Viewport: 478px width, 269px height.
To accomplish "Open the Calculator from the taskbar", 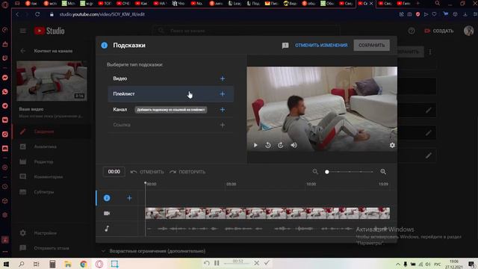I will pos(52,264).
